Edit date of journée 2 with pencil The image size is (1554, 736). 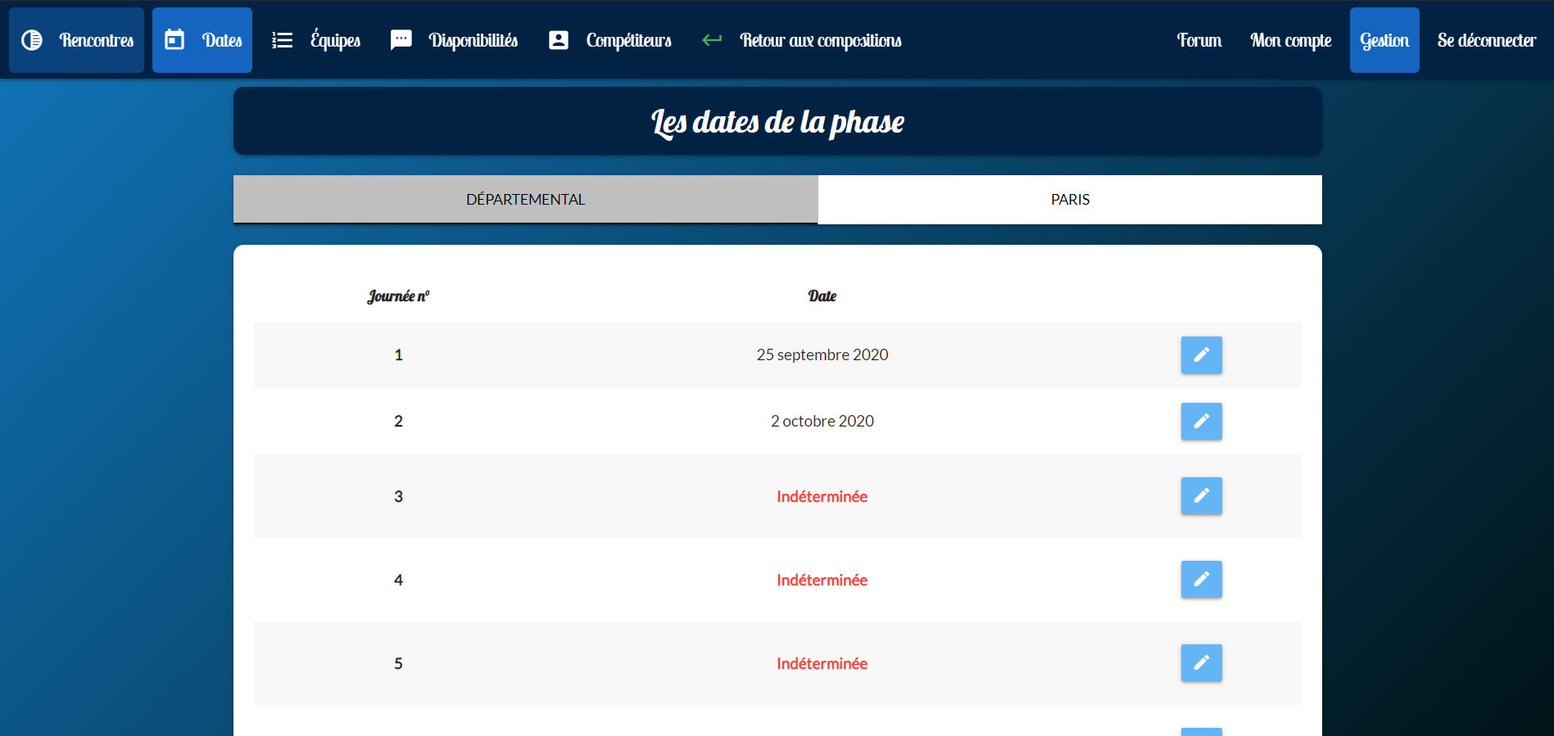[x=1202, y=422]
